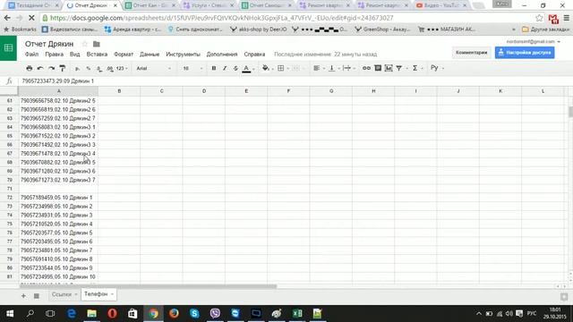Apply bold formatting to cell
The width and height of the screenshot is (573, 322).
tap(214, 68)
